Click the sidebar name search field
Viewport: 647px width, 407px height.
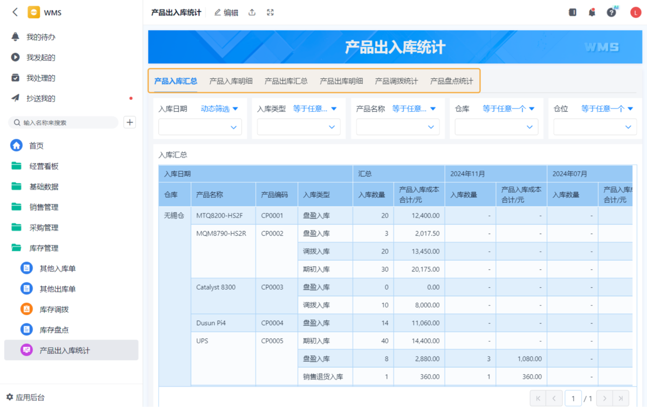click(65, 123)
